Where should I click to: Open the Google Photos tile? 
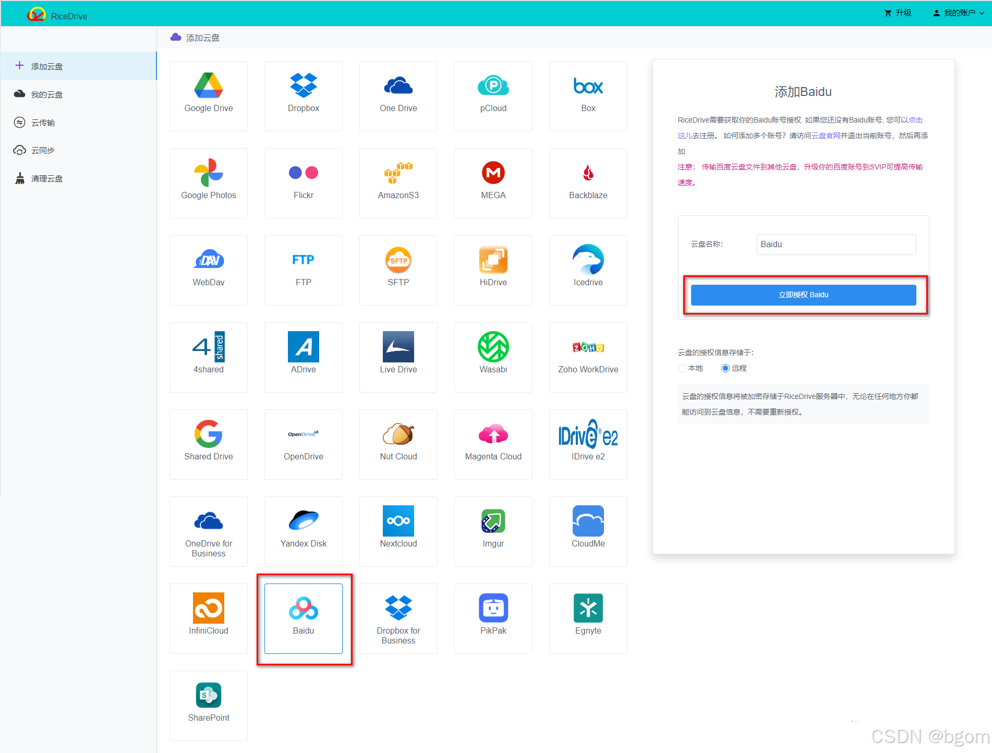209,183
